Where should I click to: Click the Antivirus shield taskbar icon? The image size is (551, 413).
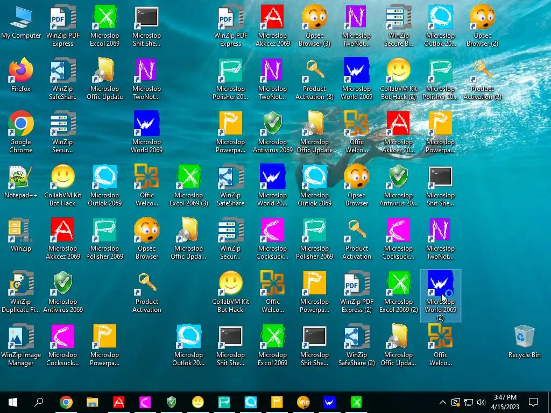(x=172, y=402)
